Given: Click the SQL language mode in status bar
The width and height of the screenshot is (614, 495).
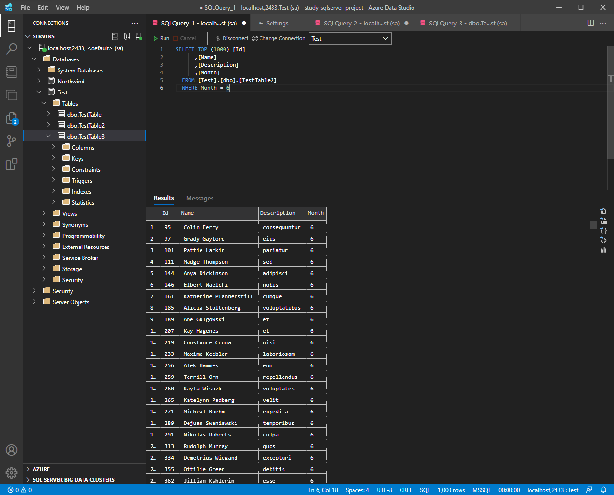Looking at the screenshot, I should tap(425, 490).
